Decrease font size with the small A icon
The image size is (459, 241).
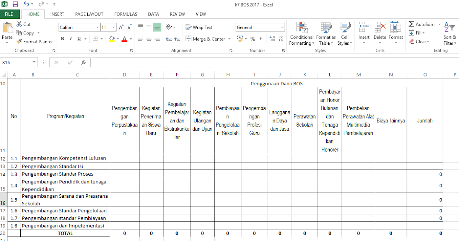tap(130, 28)
